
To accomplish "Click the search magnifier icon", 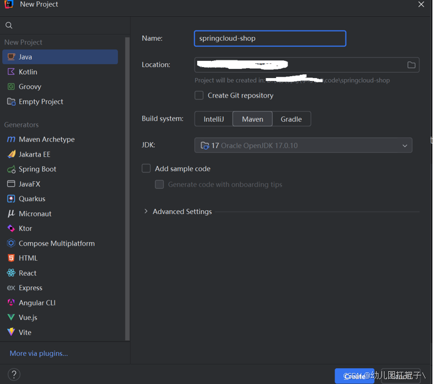I will click(x=9, y=26).
